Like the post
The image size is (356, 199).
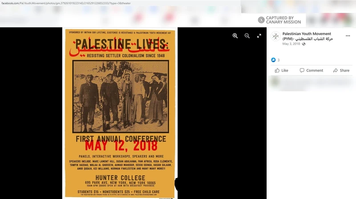281,70
